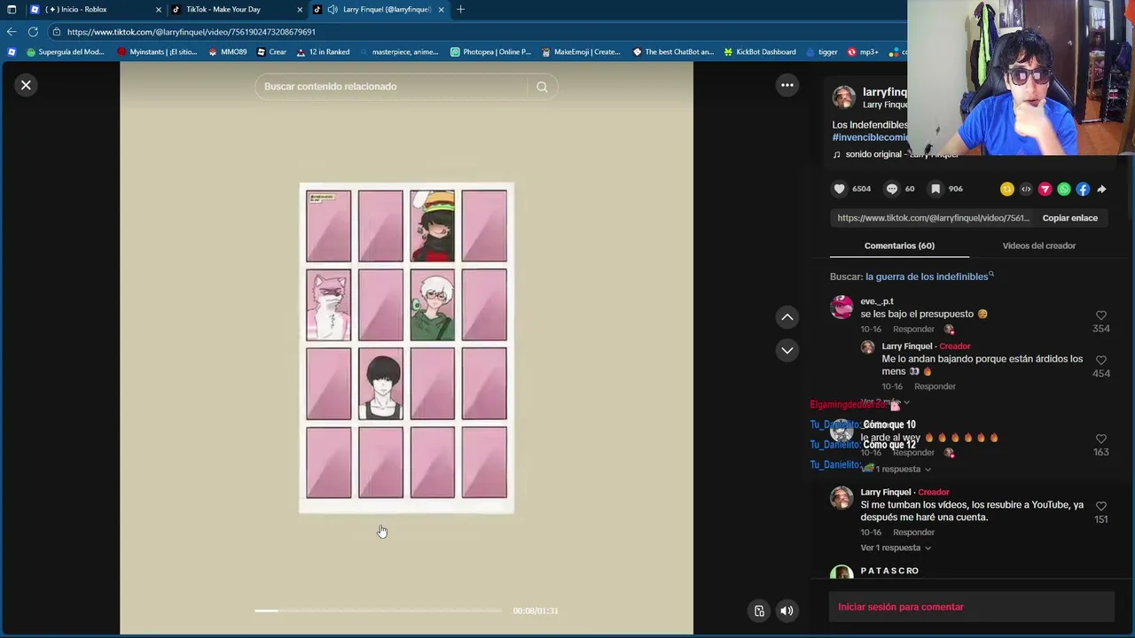Open 'mp3+' bookmark
The width and height of the screenshot is (1135, 638).
[863, 52]
